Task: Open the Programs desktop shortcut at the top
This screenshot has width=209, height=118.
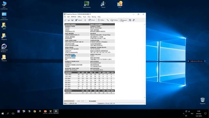Action: (x=87, y=4)
